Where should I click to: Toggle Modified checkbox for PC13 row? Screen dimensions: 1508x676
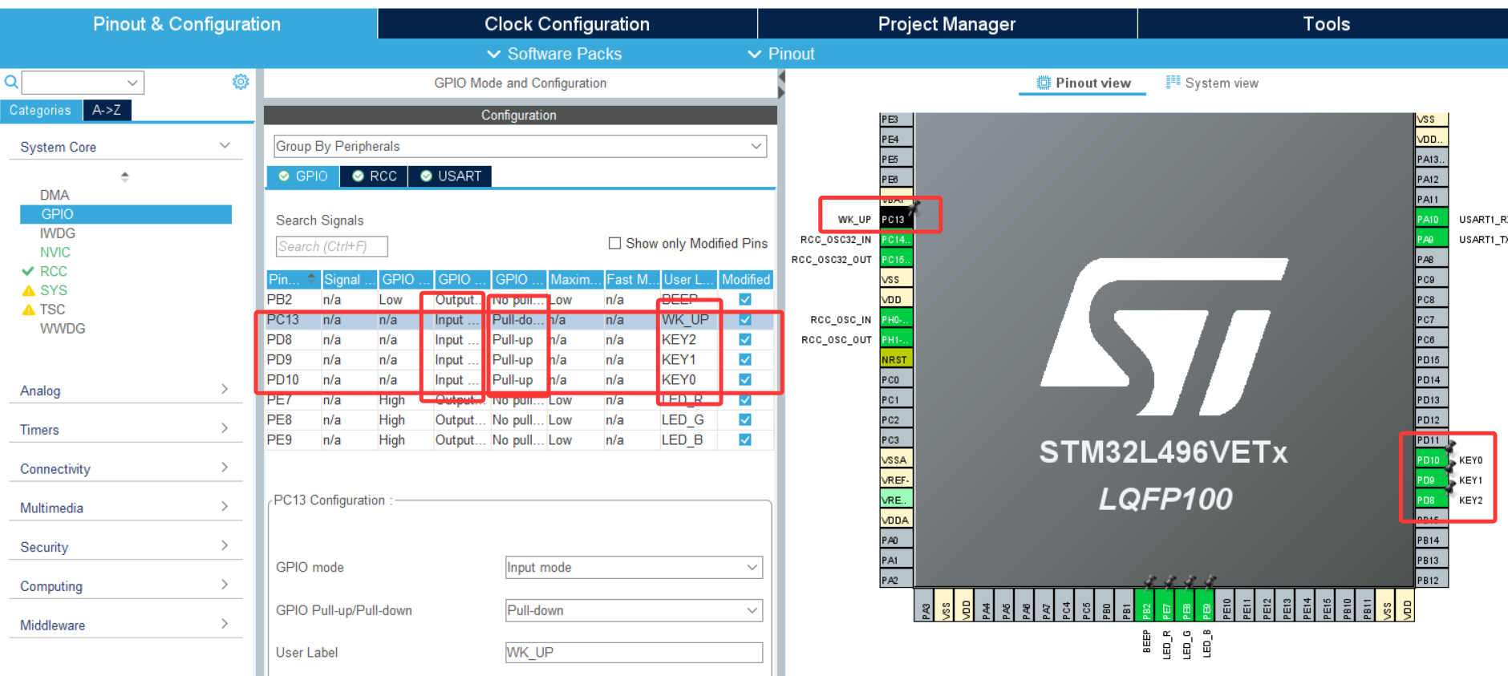[745, 319]
